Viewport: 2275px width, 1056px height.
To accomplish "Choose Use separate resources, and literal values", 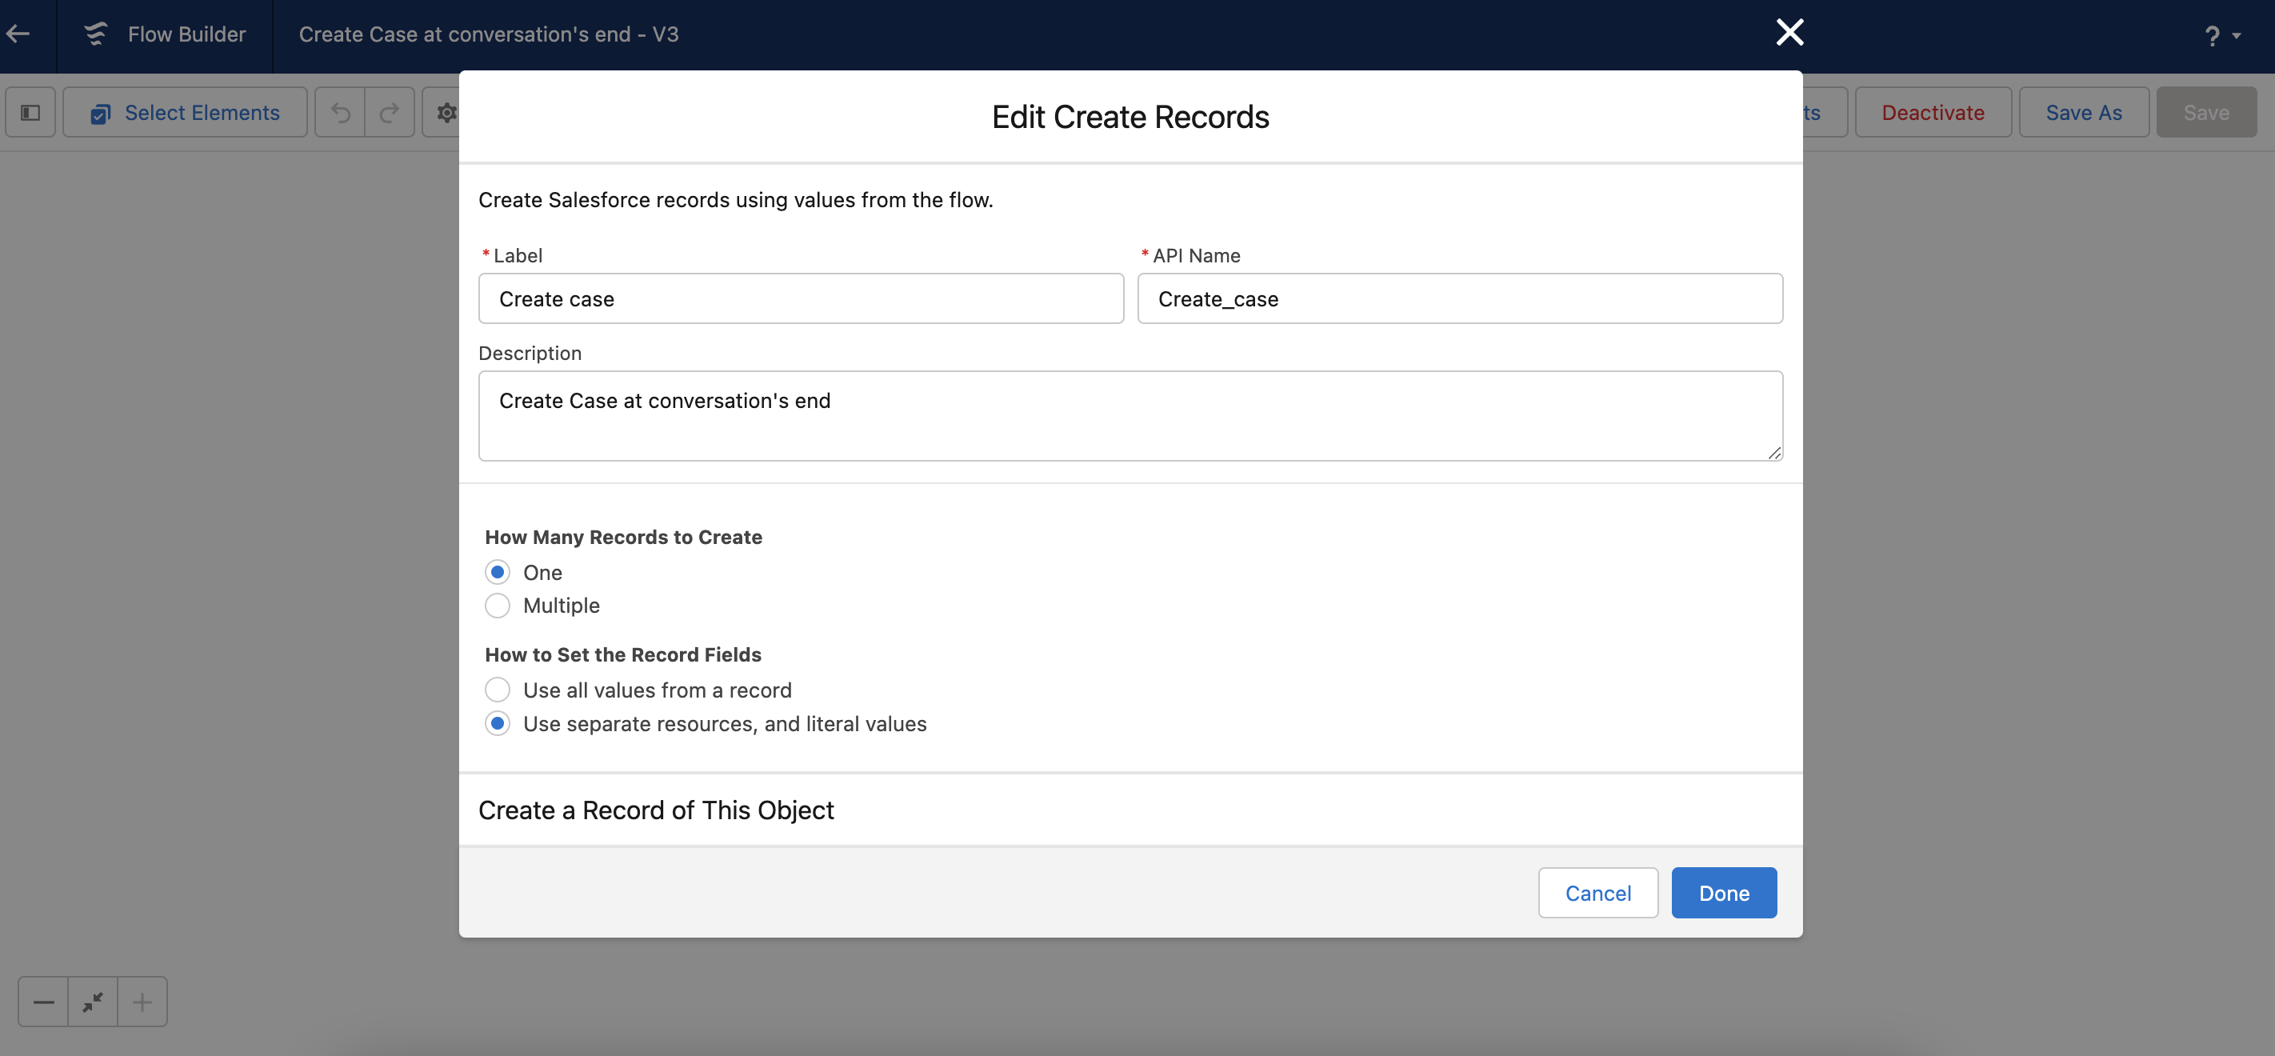I will (x=498, y=723).
